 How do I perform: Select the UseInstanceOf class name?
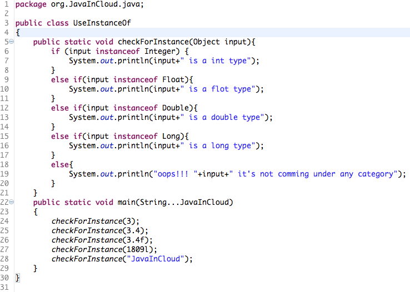pyautogui.click(x=102, y=23)
